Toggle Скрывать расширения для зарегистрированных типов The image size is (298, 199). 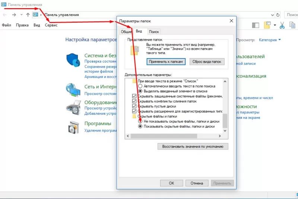point(134,111)
